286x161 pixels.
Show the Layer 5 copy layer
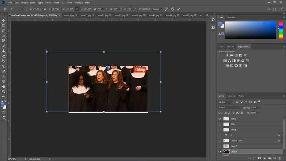pyautogui.click(x=219, y=141)
